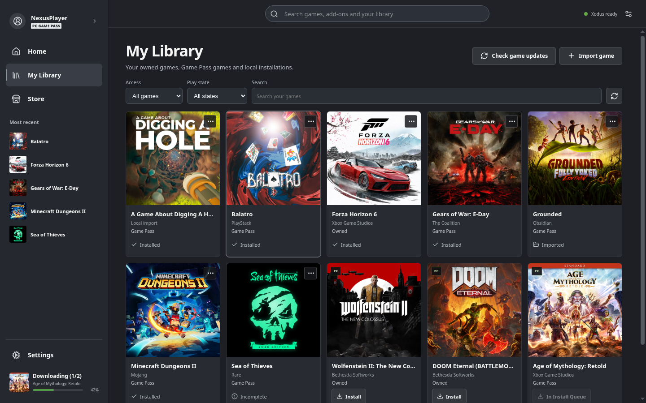Screen dimensions: 646x403
Task: Expand the NexusPlayer profile chevron
Action: click(94, 21)
